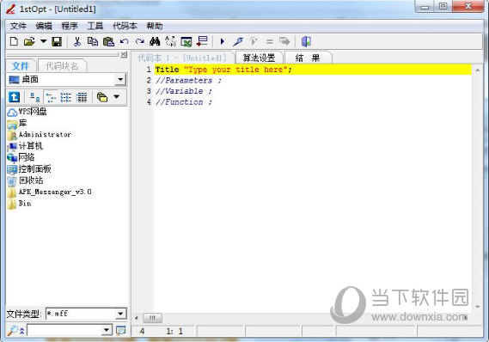Click the horizontal scrollbar thumb in editor
This screenshot has width=489, height=342.
(x=152, y=318)
